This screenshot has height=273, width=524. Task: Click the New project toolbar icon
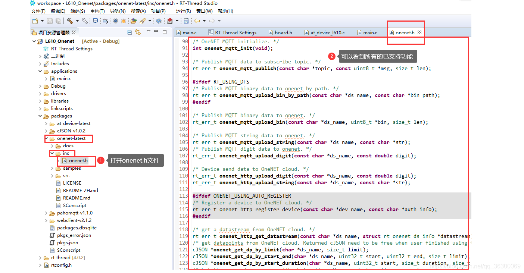pos(35,21)
